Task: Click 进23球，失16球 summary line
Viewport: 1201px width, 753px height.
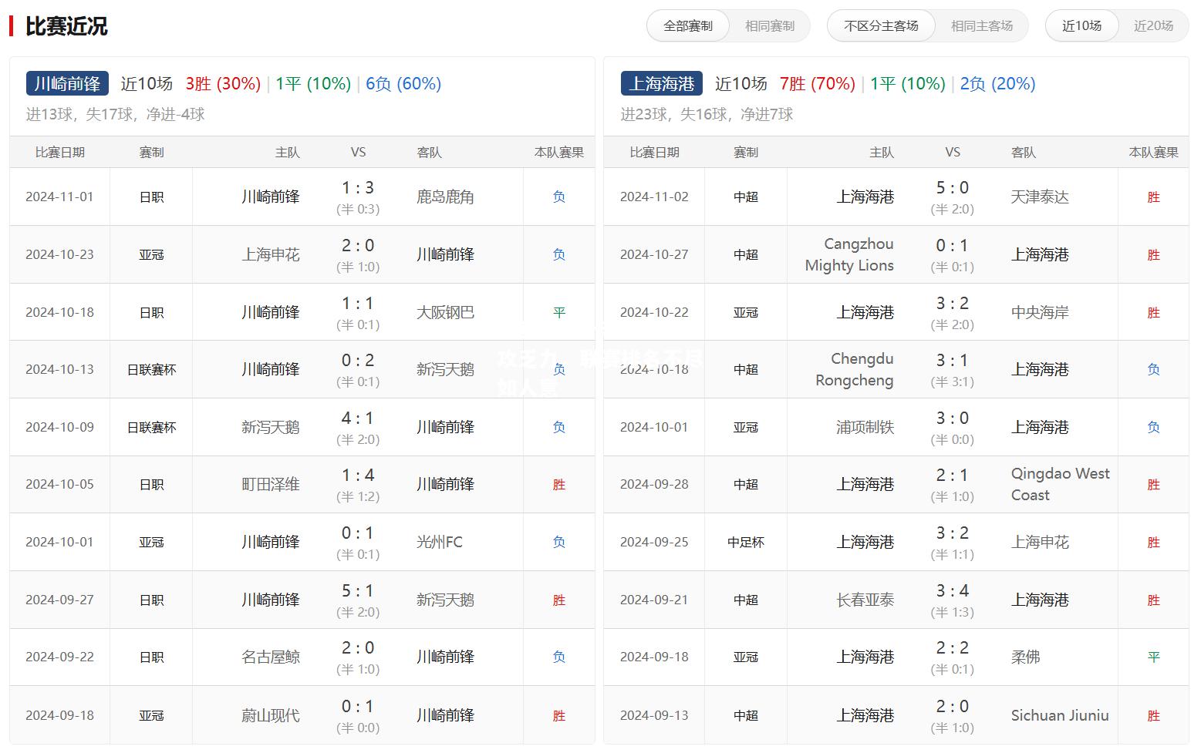Action: point(707,114)
